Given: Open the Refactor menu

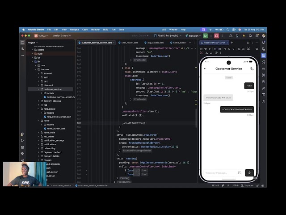Looking at the screenshot, I should point(95,30).
